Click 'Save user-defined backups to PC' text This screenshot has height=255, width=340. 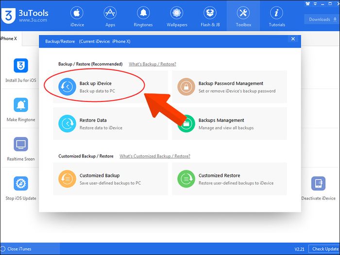click(x=110, y=183)
